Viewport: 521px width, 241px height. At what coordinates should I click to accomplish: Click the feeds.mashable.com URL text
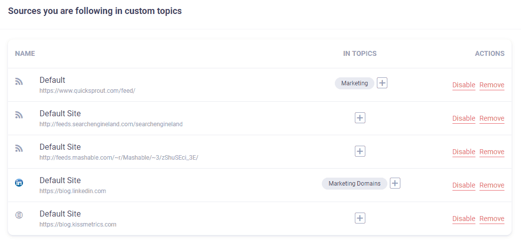tap(119, 158)
